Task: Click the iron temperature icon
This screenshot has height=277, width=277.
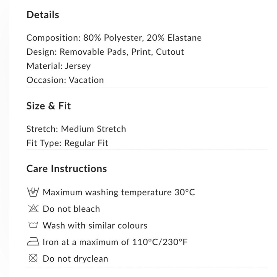Action: click(33, 242)
